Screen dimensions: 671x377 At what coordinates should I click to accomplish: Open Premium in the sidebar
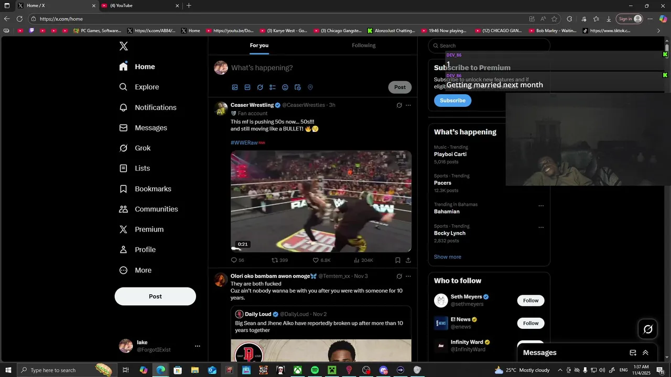(141, 229)
